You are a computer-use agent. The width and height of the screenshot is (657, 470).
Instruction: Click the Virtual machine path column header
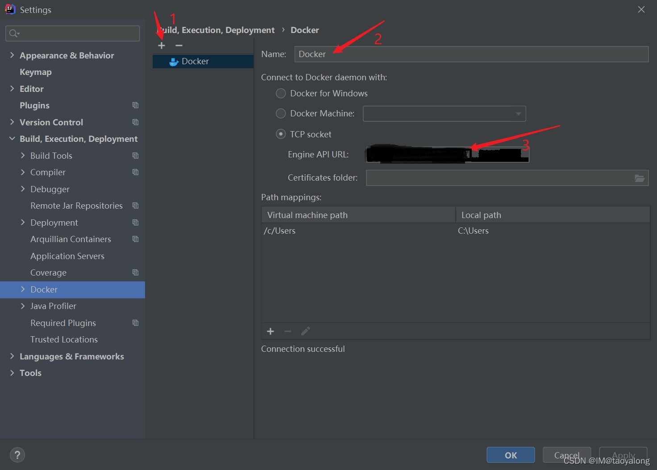click(358, 215)
